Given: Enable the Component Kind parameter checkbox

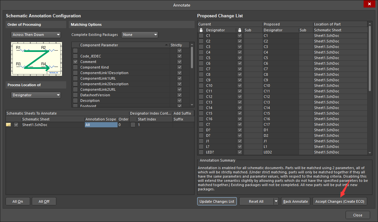Looking at the screenshot, I should point(75,67).
